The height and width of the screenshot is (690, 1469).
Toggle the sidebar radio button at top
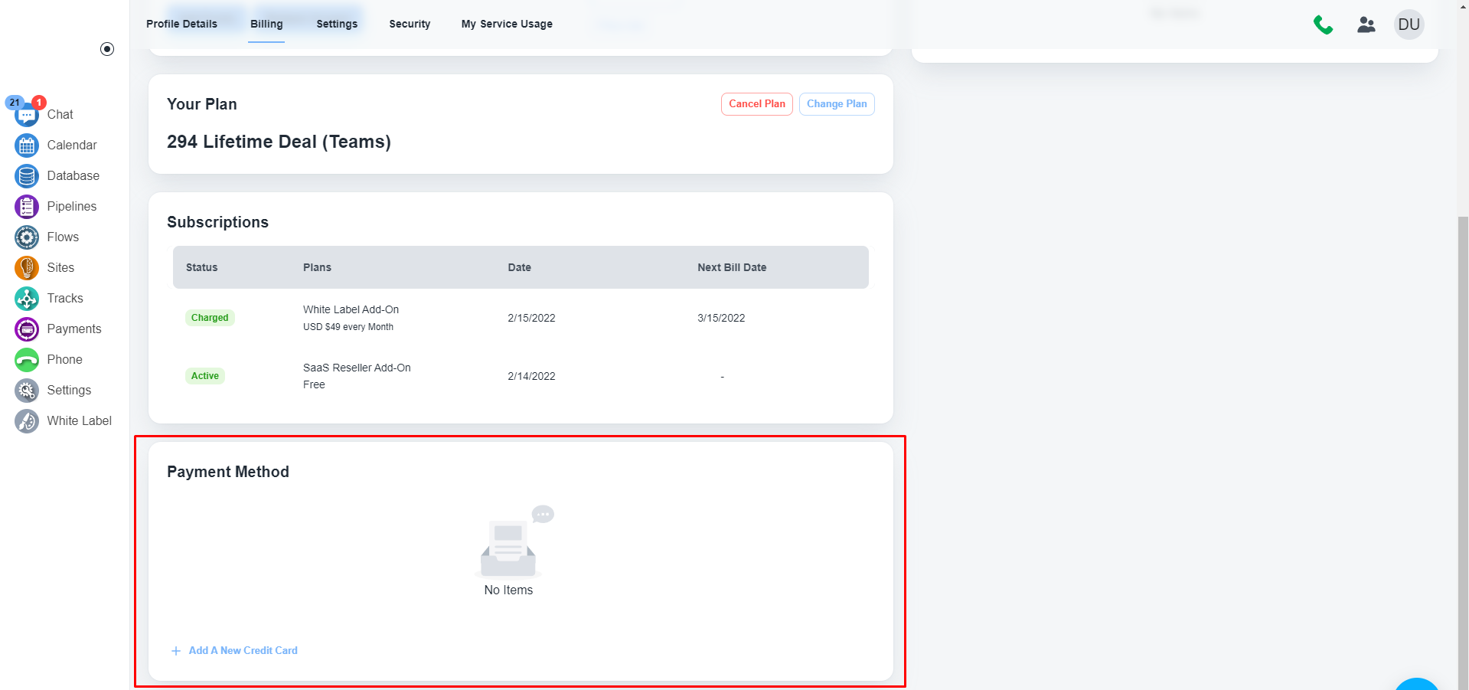pos(107,49)
